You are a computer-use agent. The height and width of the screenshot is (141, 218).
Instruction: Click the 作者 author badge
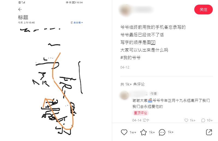pos(154,94)
